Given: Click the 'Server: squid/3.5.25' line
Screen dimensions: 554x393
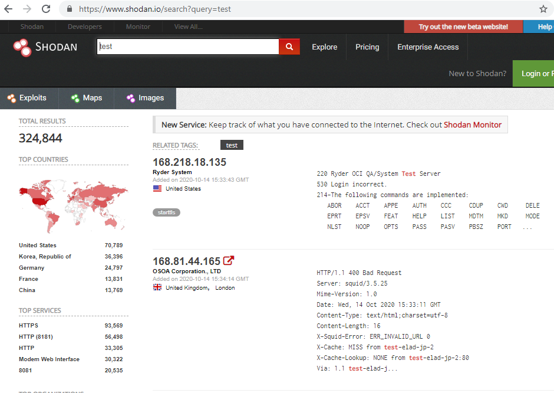Looking at the screenshot, I should pyautogui.click(x=352, y=283).
